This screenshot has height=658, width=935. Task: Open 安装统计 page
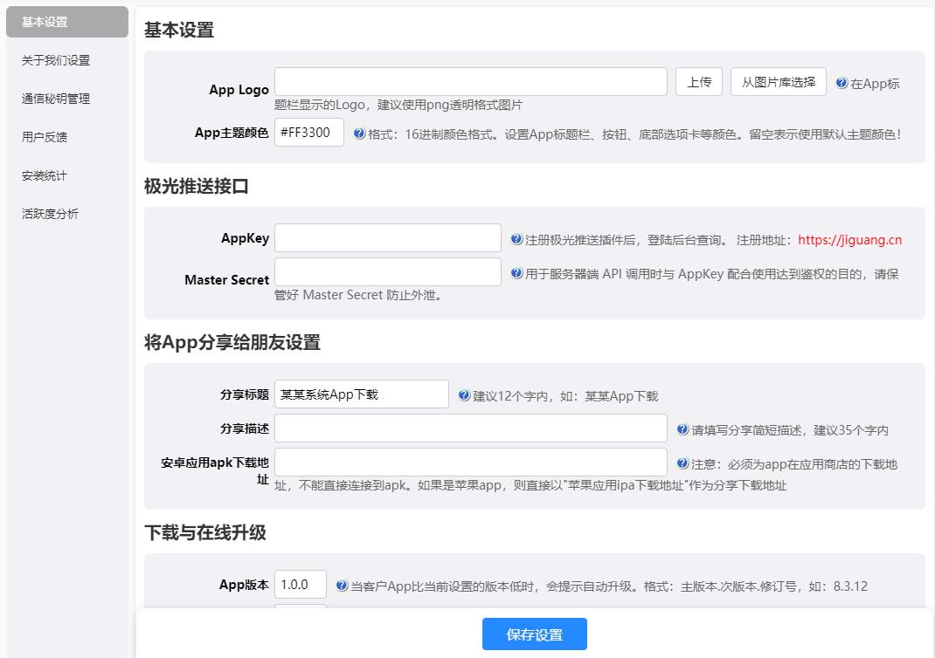[x=45, y=175]
